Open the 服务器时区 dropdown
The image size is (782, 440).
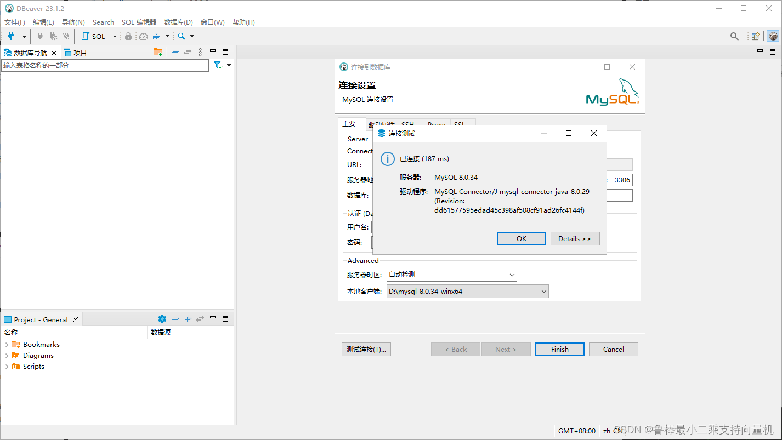(452, 275)
